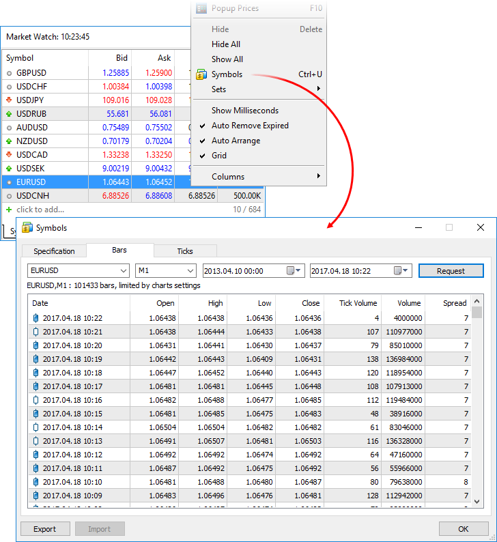Click the Popup Prices icon
Image resolution: width=497 pixels, height=542 pixels.
[x=201, y=8]
